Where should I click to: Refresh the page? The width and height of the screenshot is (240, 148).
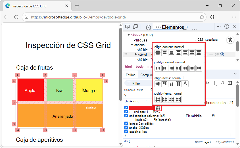click(16, 17)
